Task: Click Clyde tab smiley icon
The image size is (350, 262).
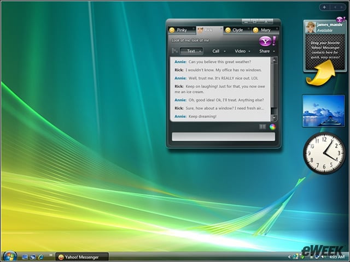Action: (227, 30)
